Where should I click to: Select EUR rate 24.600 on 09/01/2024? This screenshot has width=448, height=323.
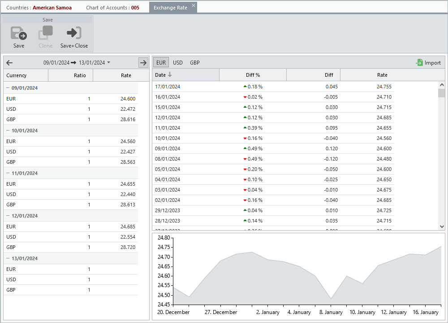click(x=128, y=99)
